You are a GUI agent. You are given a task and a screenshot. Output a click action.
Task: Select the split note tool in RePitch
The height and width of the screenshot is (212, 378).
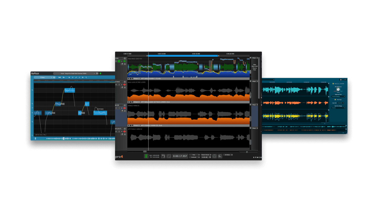pyautogui.click(x=83, y=77)
